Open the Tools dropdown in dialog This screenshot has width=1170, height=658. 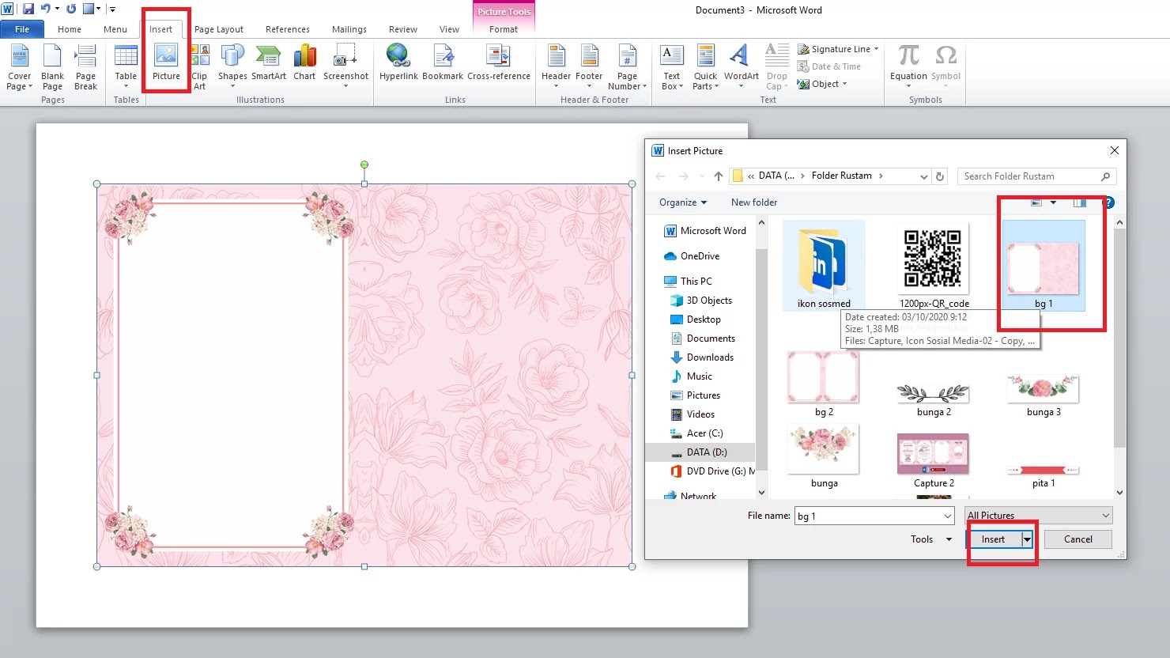930,539
